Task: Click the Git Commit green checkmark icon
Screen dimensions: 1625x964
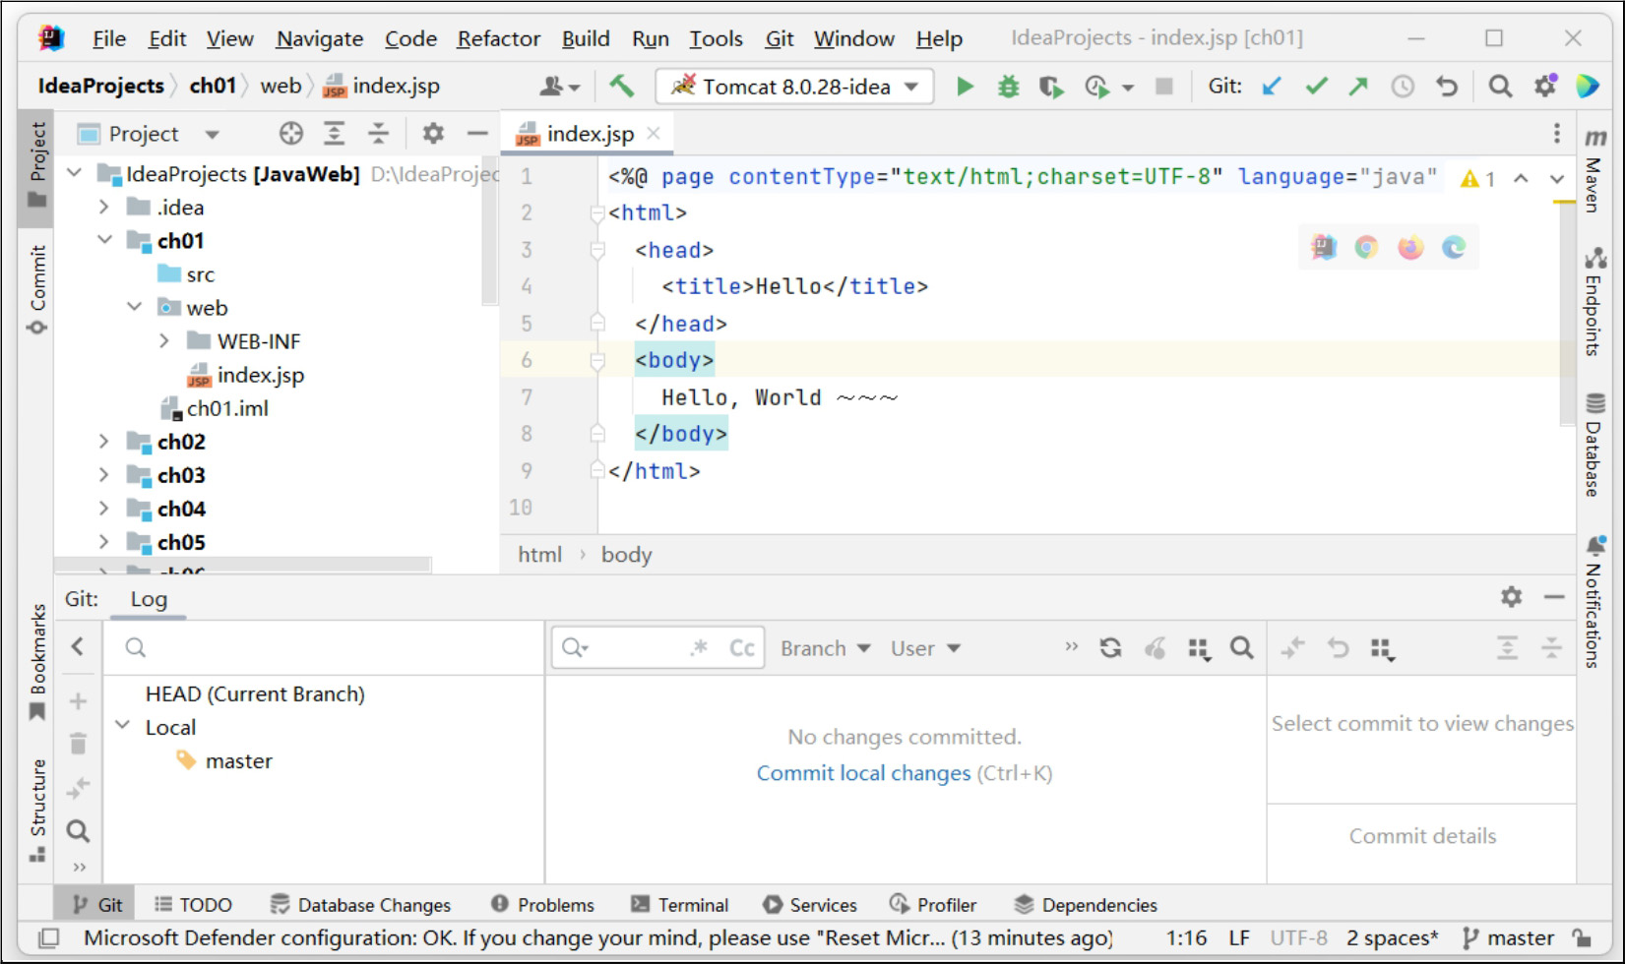Action: coord(1316,87)
